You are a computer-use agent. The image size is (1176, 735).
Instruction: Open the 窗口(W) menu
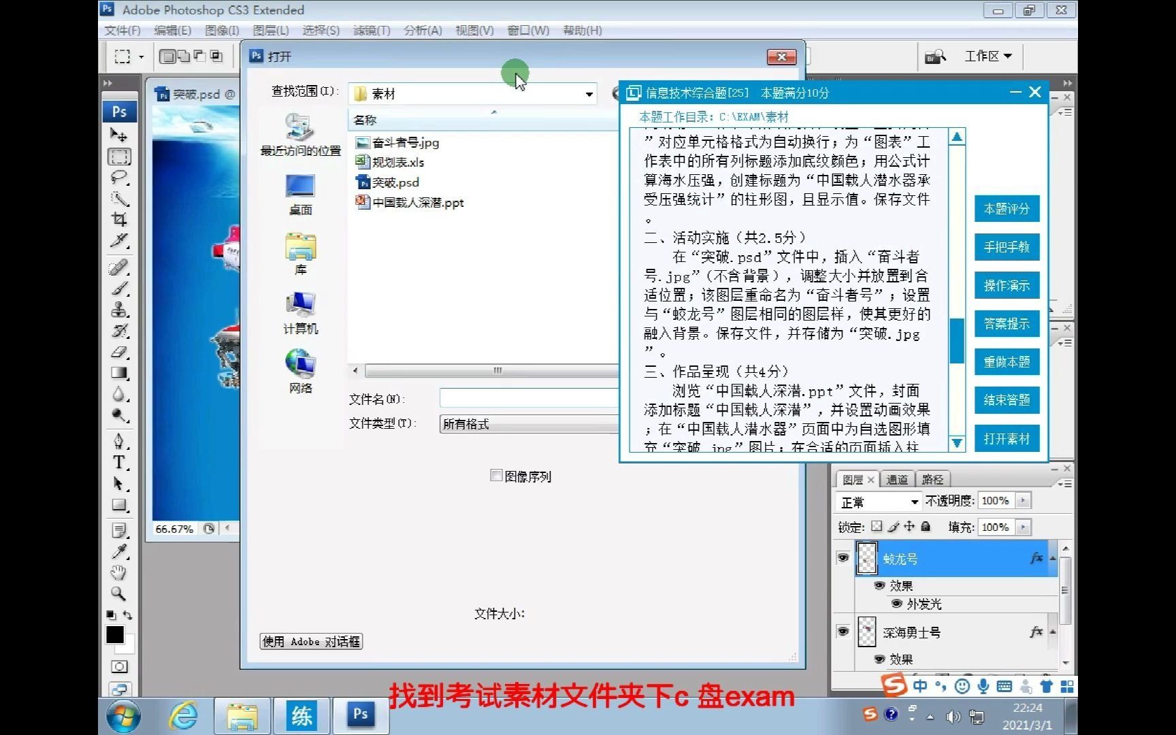(528, 31)
